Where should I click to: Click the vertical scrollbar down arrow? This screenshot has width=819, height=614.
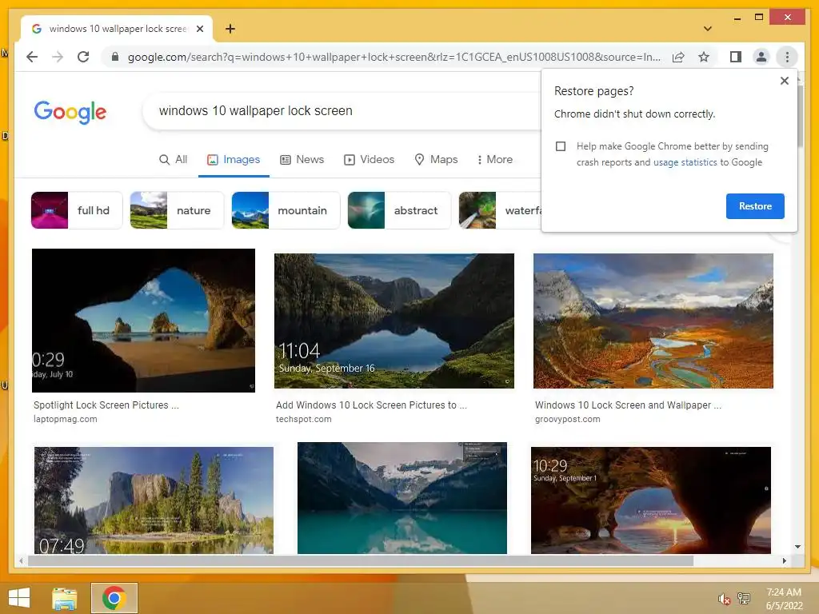pos(797,547)
